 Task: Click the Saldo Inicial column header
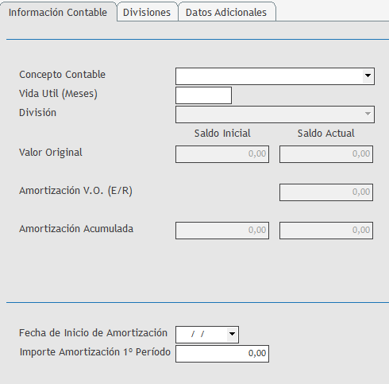pos(222,133)
